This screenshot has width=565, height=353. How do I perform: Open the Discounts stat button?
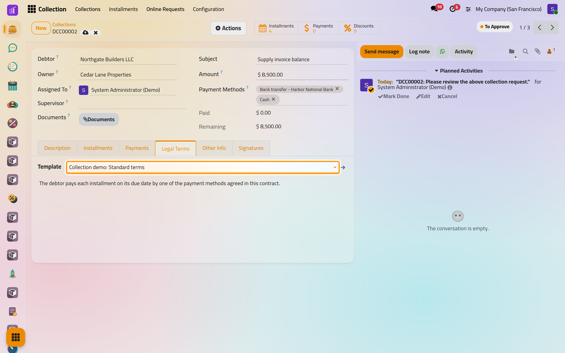(x=359, y=28)
